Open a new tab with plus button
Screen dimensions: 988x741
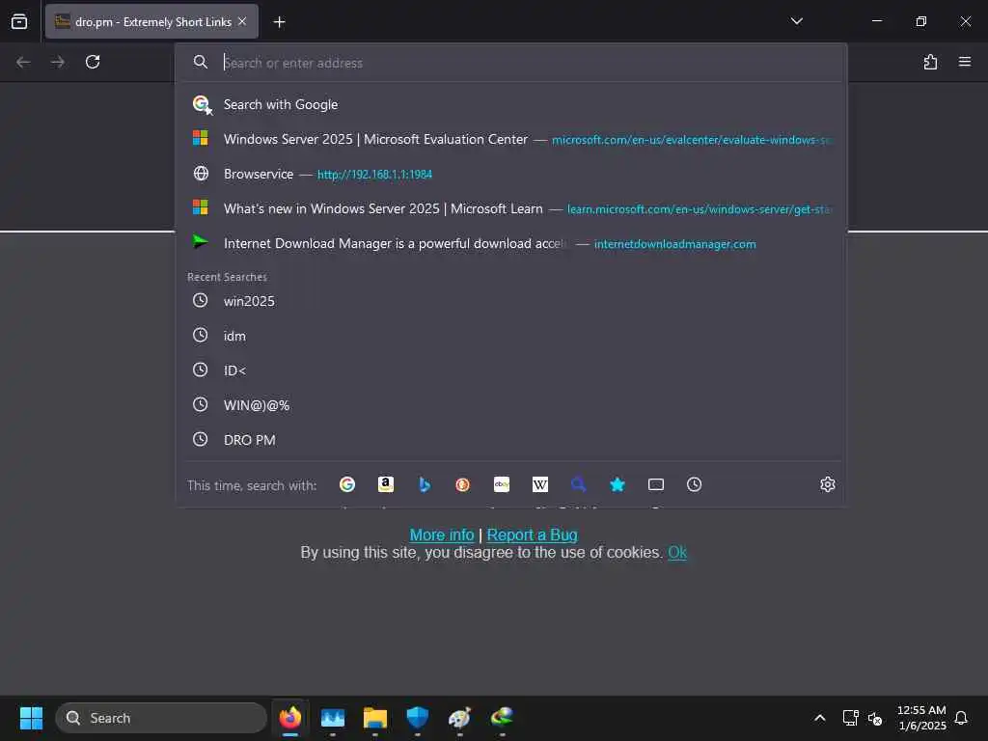tap(279, 22)
